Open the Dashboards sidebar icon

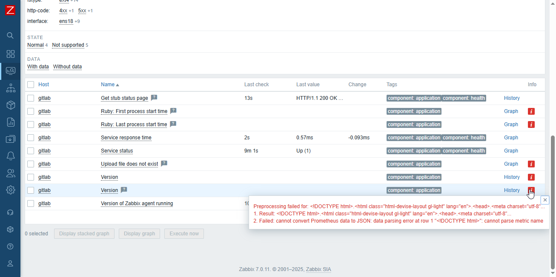point(11,54)
